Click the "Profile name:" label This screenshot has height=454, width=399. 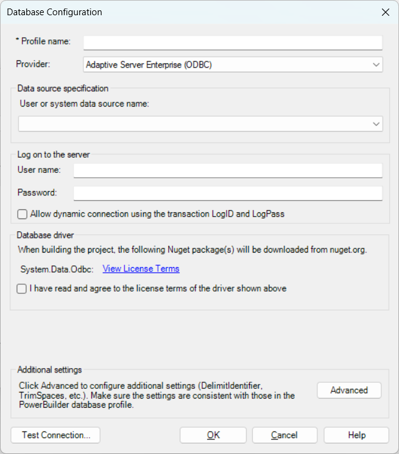[46, 41]
